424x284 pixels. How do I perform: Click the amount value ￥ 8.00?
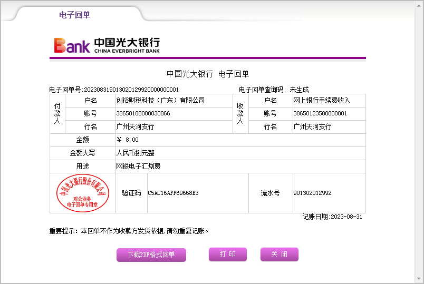click(x=127, y=140)
